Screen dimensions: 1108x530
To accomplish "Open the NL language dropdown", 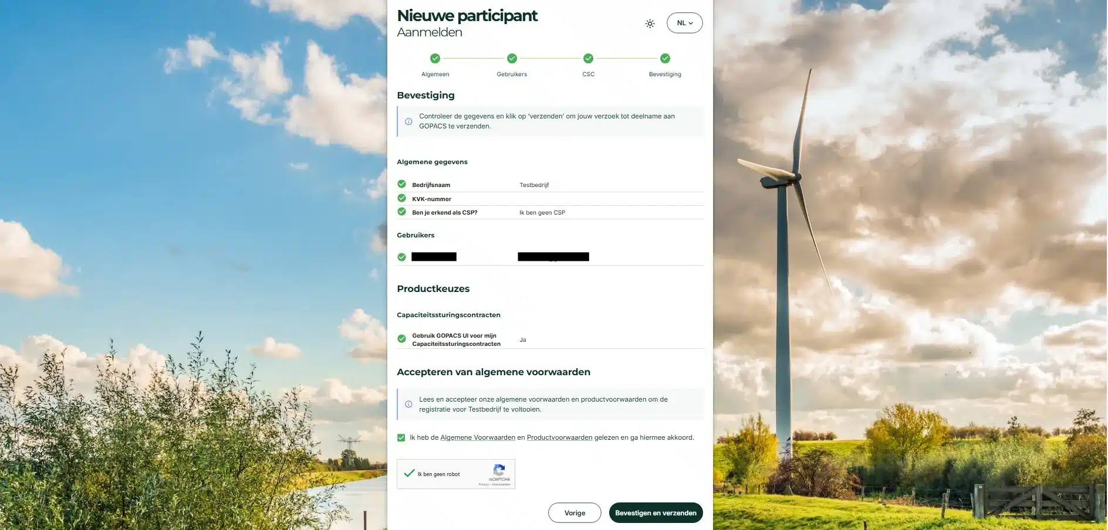I will [684, 23].
